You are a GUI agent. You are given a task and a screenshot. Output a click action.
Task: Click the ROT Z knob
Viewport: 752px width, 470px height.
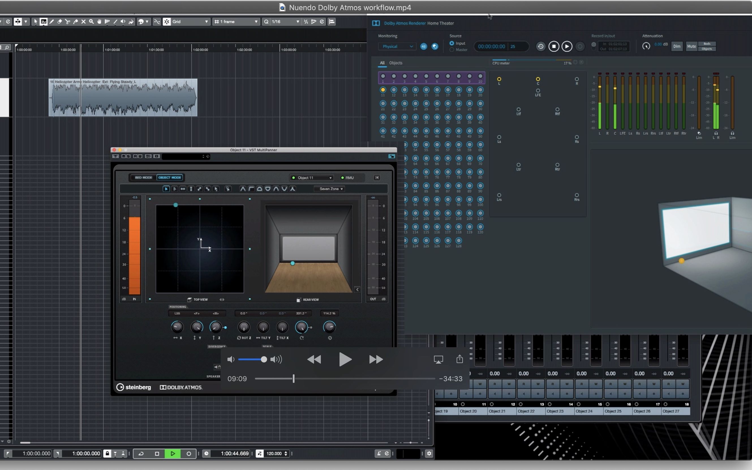pos(244,327)
